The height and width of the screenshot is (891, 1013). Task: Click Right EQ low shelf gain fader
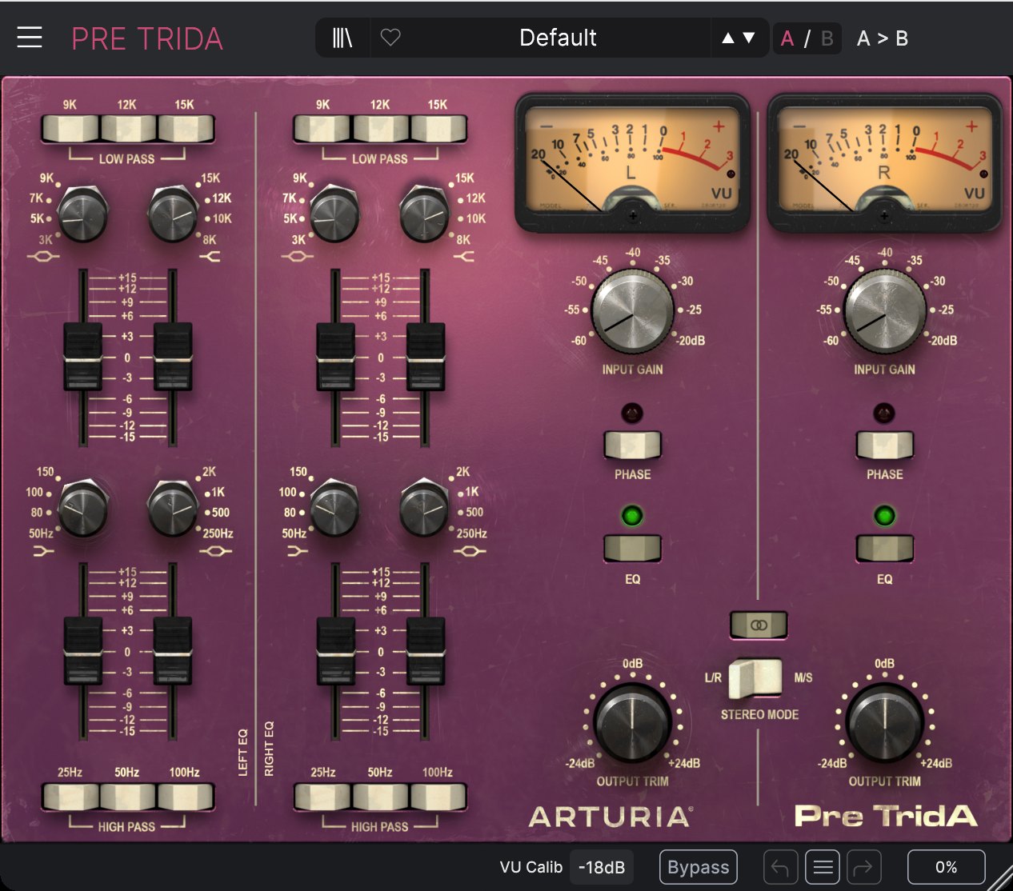[335, 650]
